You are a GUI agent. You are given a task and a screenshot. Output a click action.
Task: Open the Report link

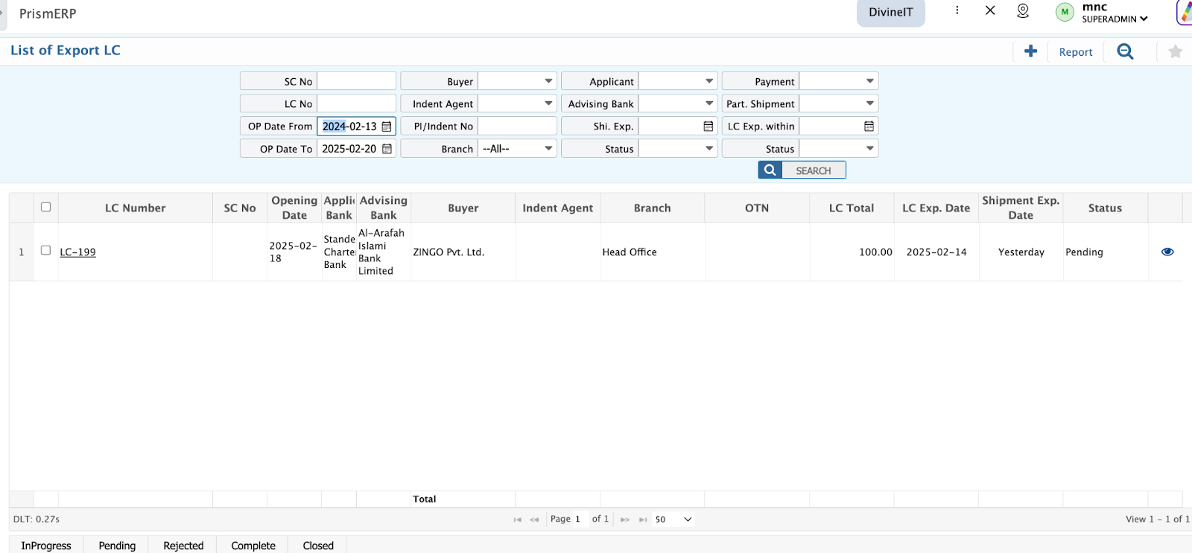coord(1076,52)
